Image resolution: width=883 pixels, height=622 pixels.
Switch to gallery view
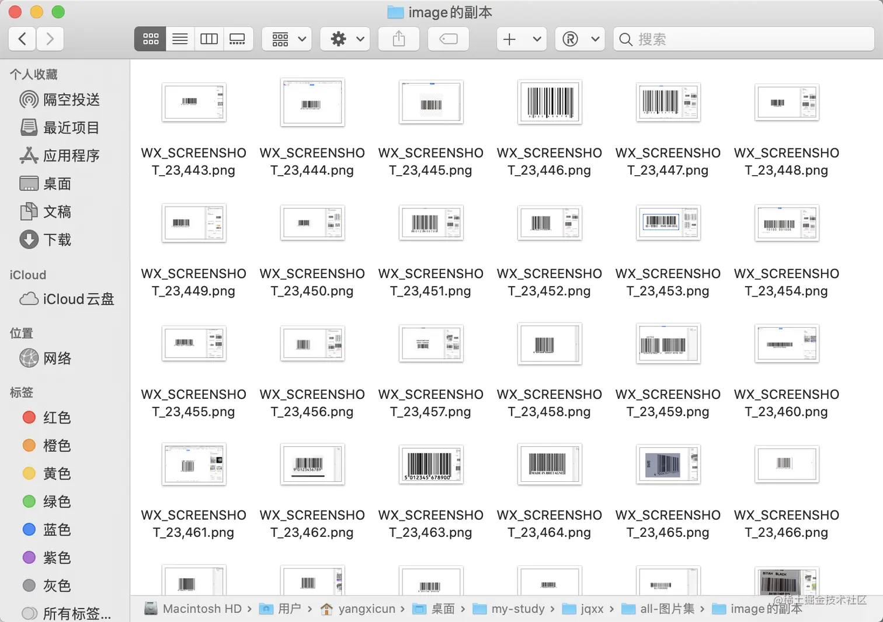[x=238, y=39]
